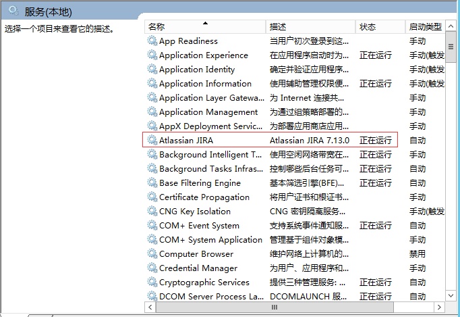Click the 正在运行 status of Base Filtering Engine

point(376,183)
